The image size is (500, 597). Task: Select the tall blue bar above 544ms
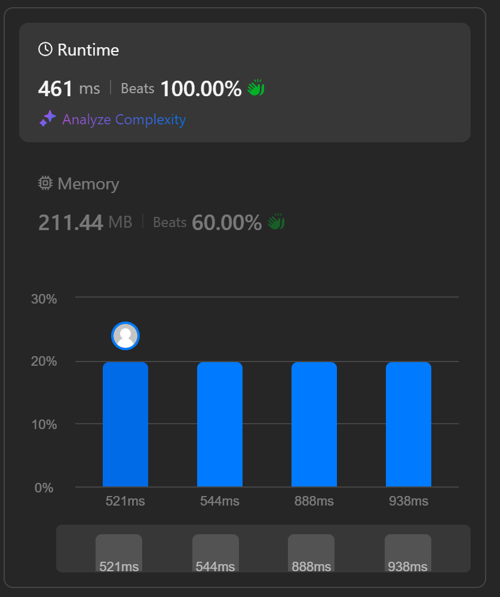tap(220, 424)
